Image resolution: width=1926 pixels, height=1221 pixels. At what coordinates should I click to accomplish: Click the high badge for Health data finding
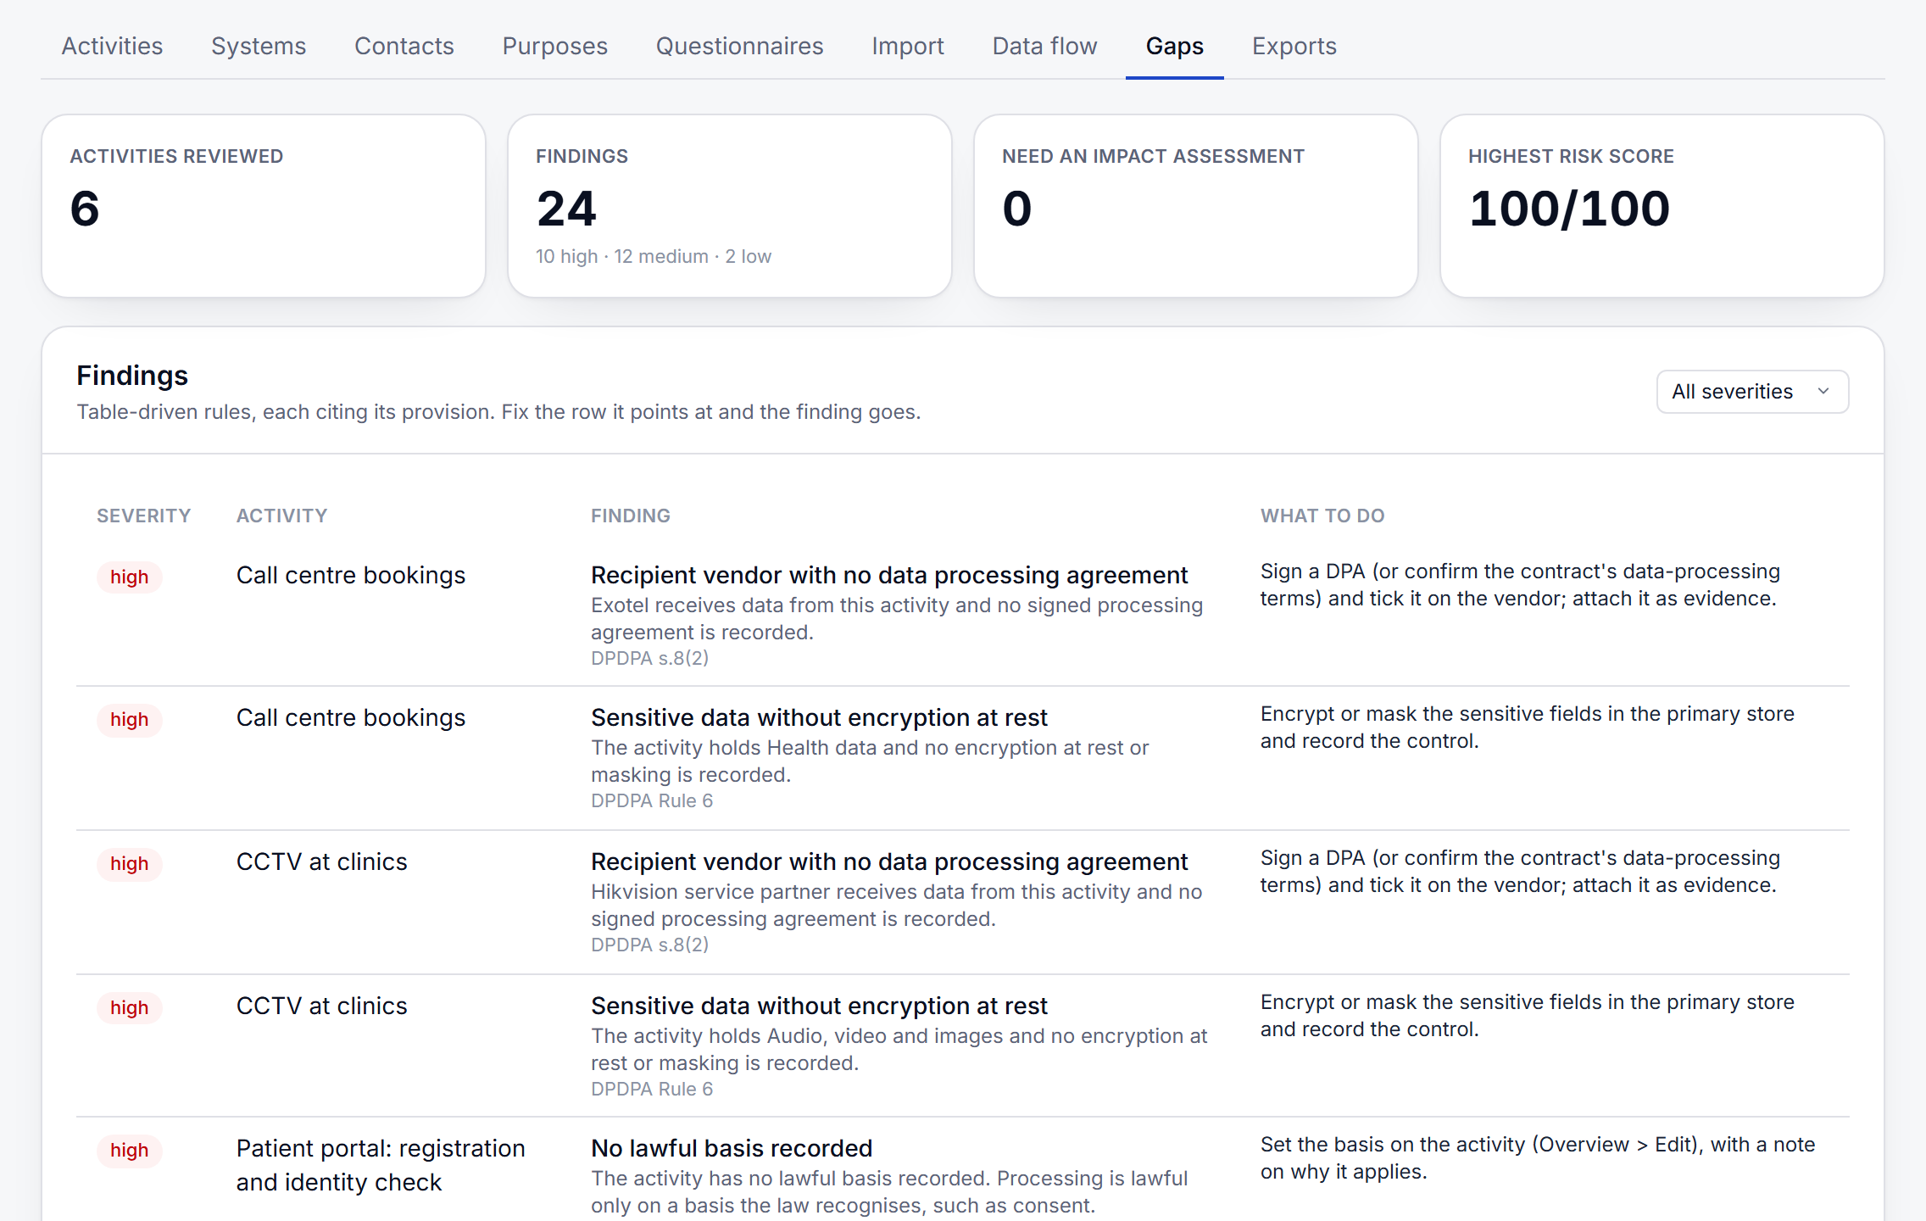pyautogui.click(x=130, y=719)
